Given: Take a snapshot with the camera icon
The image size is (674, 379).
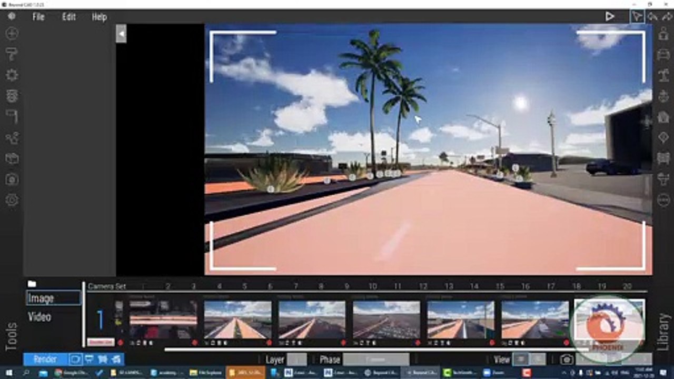Looking at the screenshot, I should tap(567, 360).
